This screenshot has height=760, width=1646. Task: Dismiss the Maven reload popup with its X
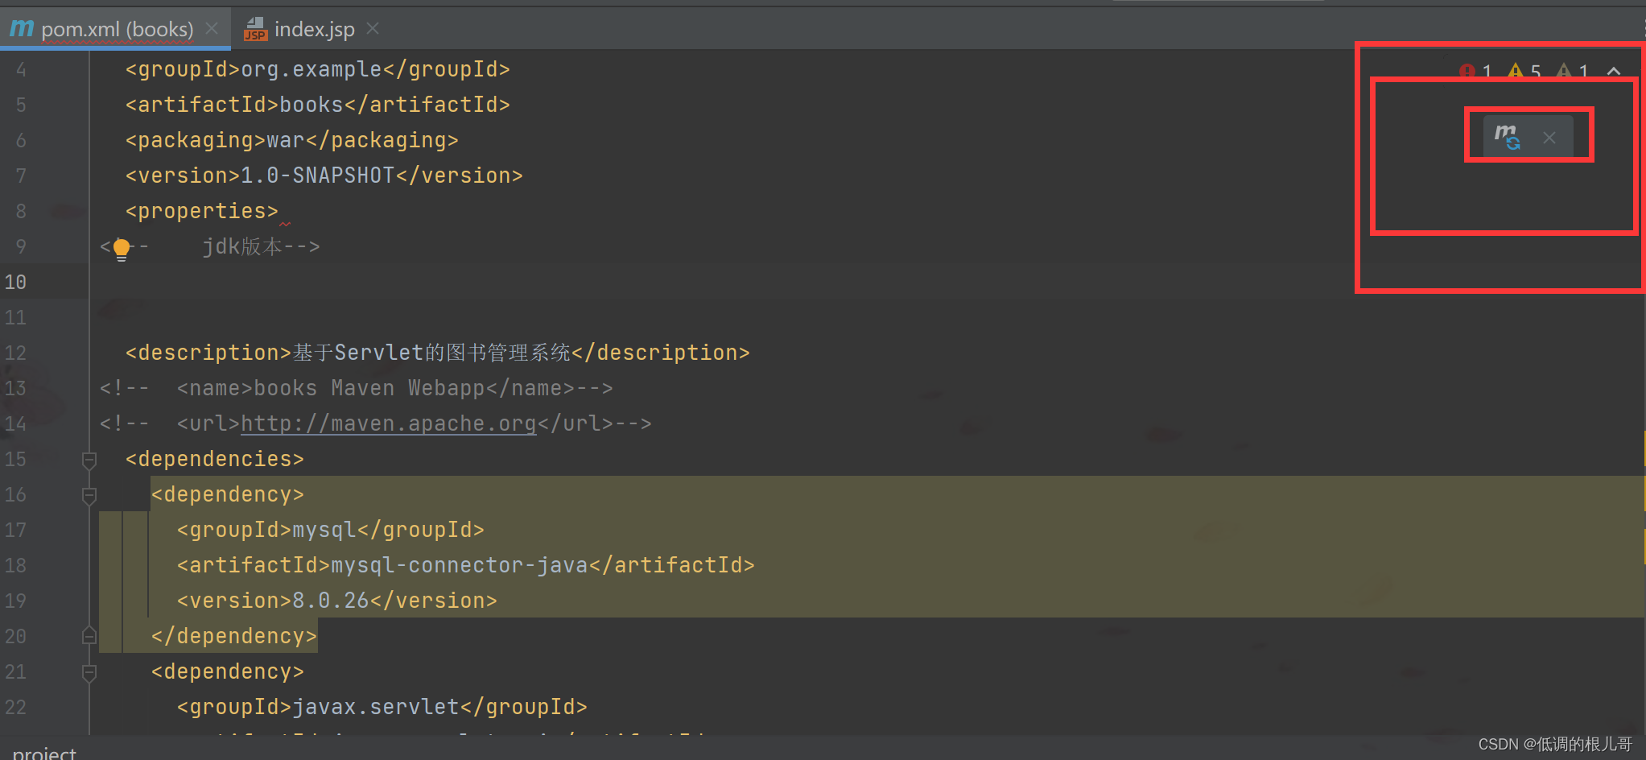click(1550, 137)
